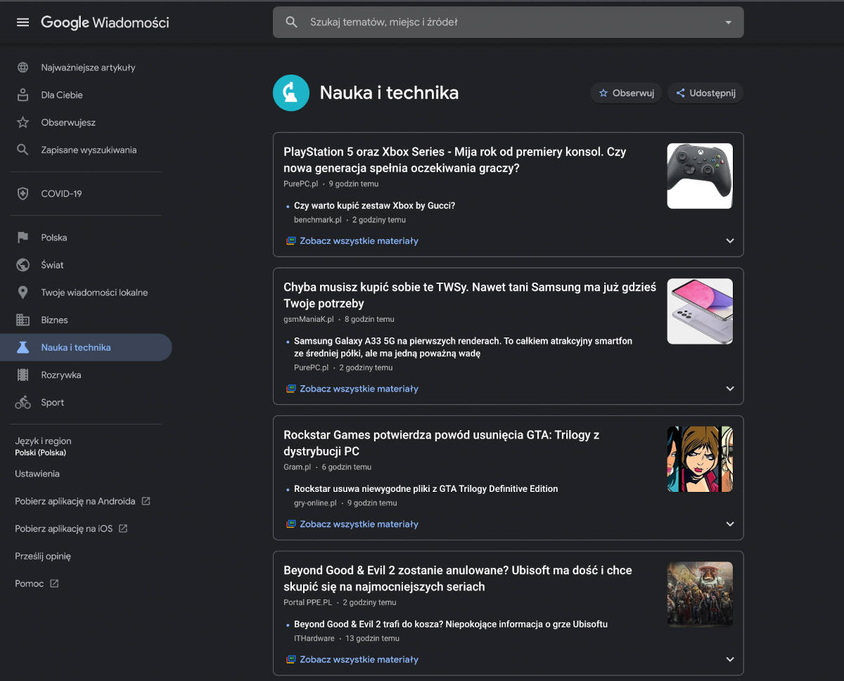Click Prześlij opinię feedback link
Viewport: 844px width, 681px height.
43,556
